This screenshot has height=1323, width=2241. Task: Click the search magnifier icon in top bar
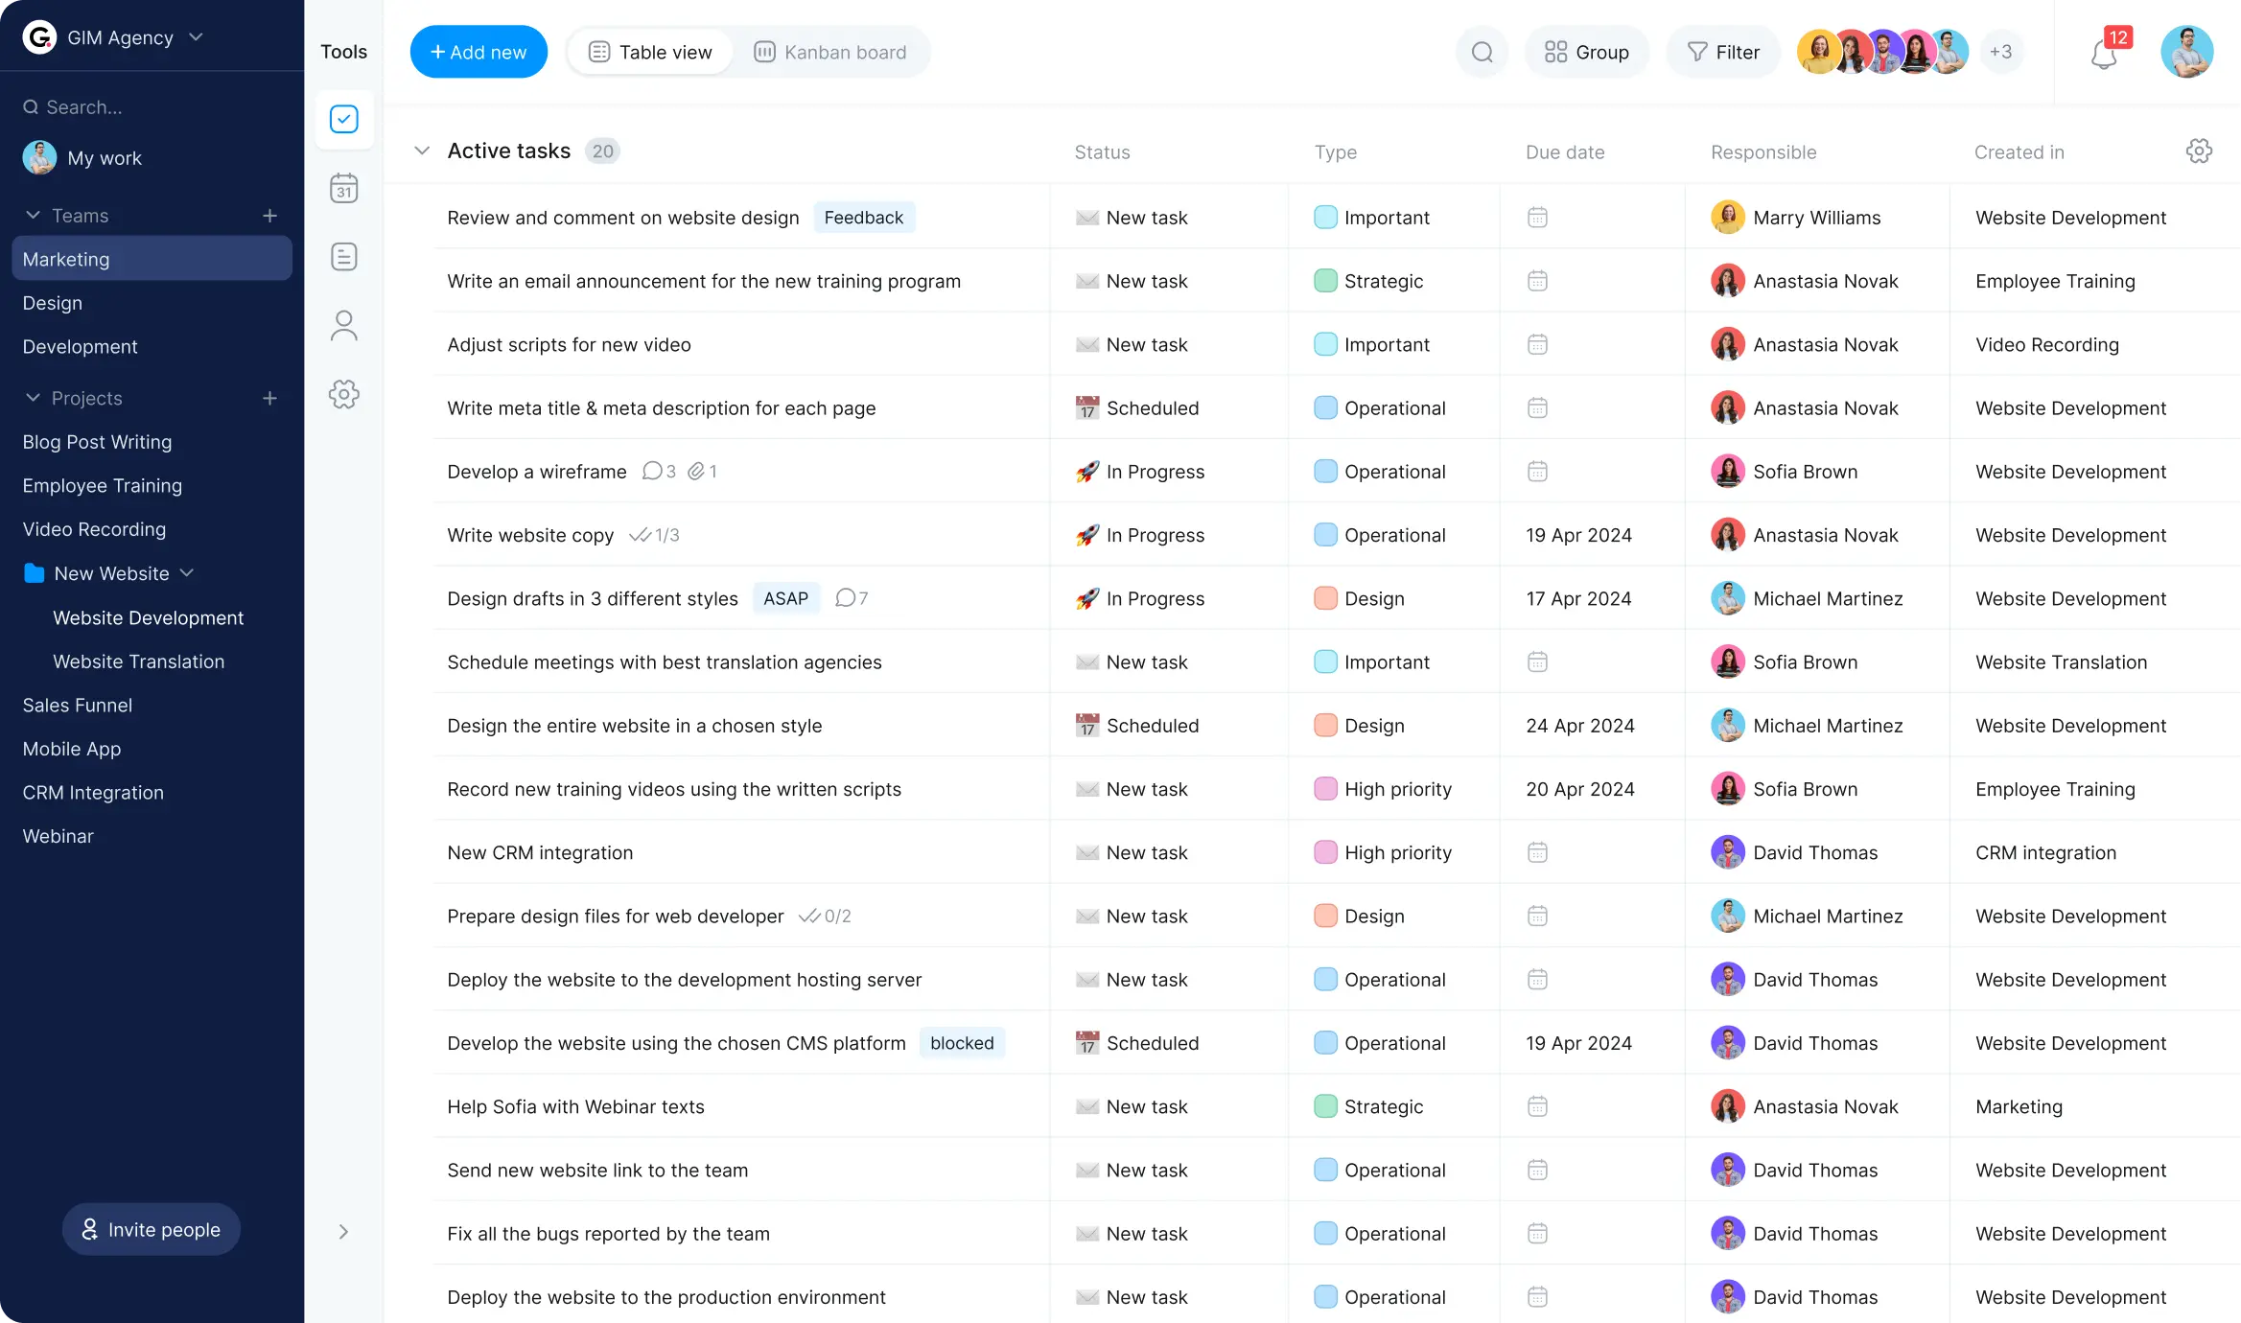pyautogui.click(x=1482, y=52)
